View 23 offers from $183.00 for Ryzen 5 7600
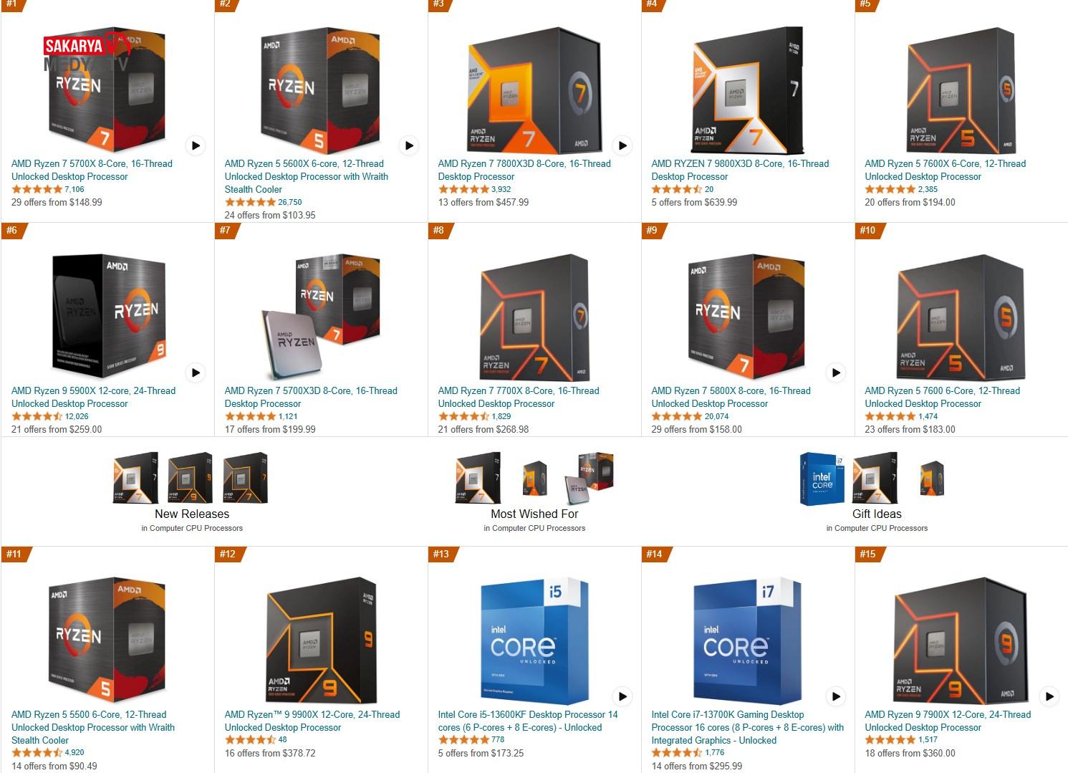1068x773 pixels. (x=910, y=429)
